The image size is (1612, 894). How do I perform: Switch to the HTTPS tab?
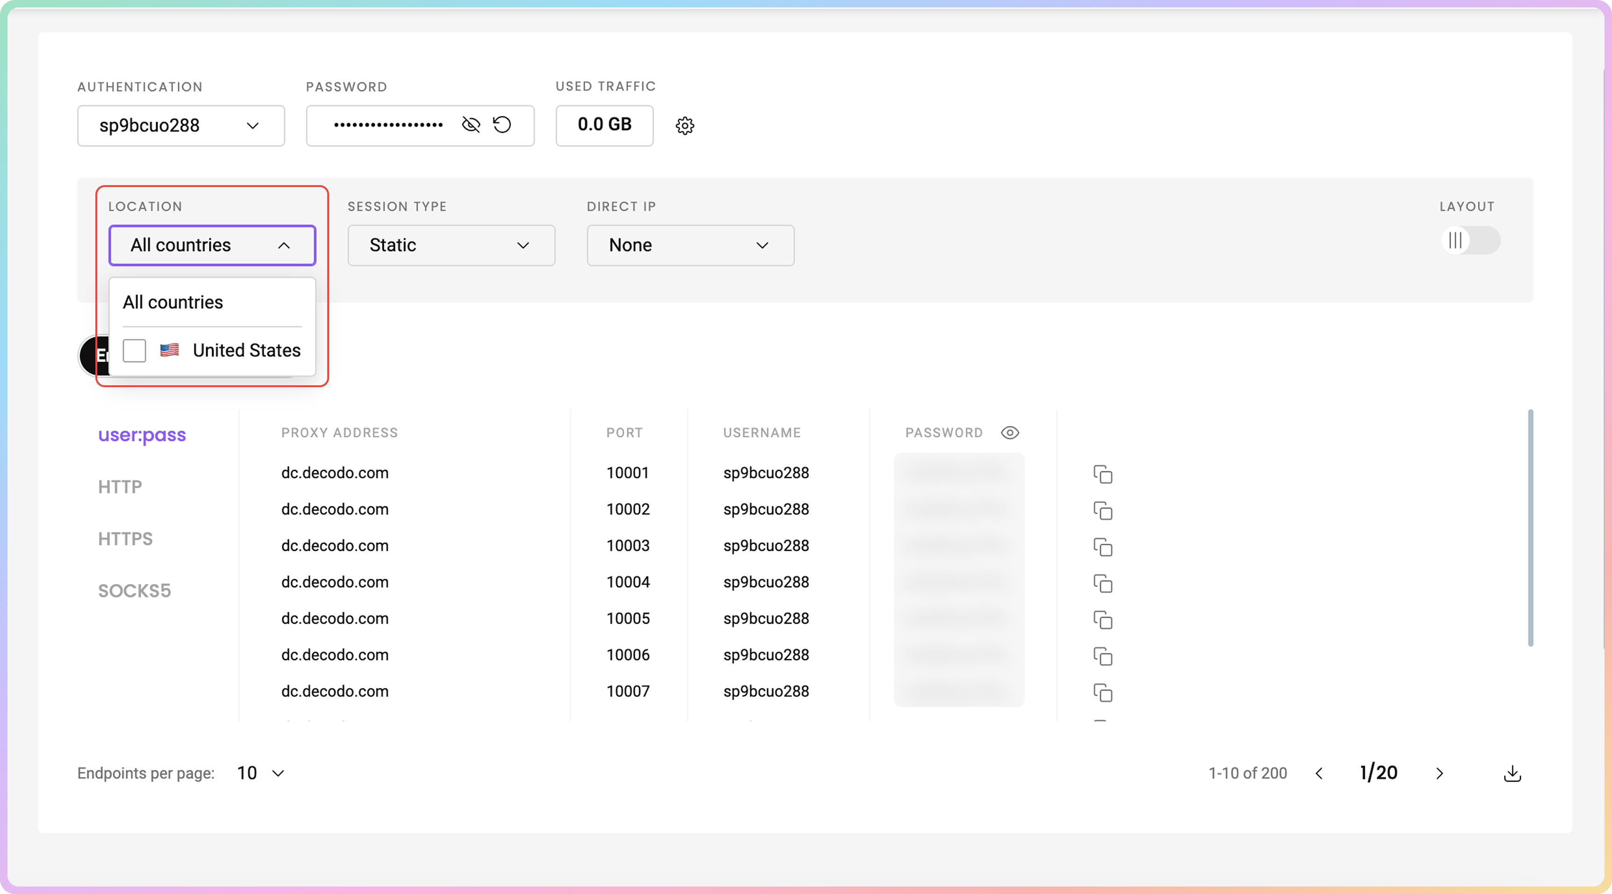pyautogui.click(x=125, y=538)
